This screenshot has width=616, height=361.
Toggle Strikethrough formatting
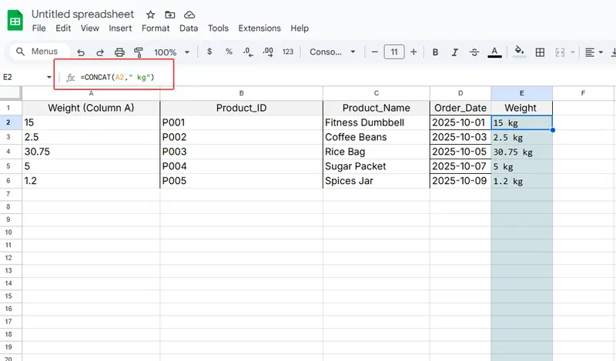tap(474, 52)
